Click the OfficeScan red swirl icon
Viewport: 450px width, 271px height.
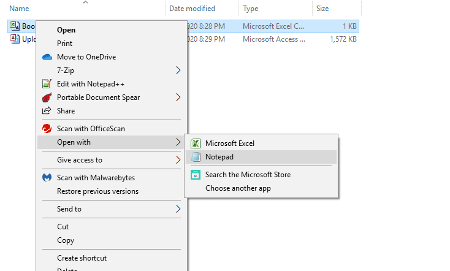click(x=47, y=128)
